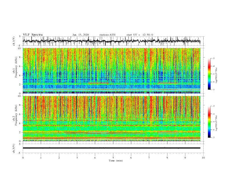The width and height of the screenshot is (229, 177).
Task: Click the 'Time (min)' axis label
Action: (116, 161)
